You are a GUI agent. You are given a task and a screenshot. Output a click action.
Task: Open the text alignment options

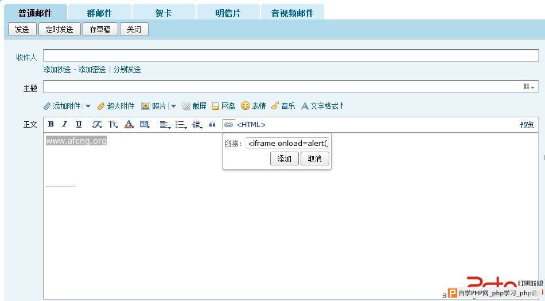165,125
